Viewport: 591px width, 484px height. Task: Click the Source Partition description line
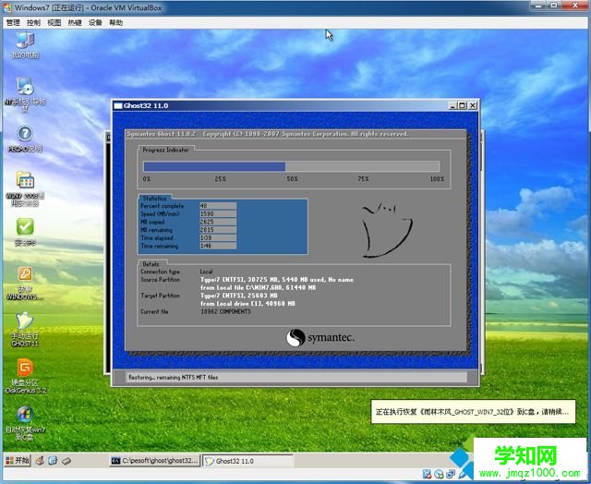coord(277,280)
